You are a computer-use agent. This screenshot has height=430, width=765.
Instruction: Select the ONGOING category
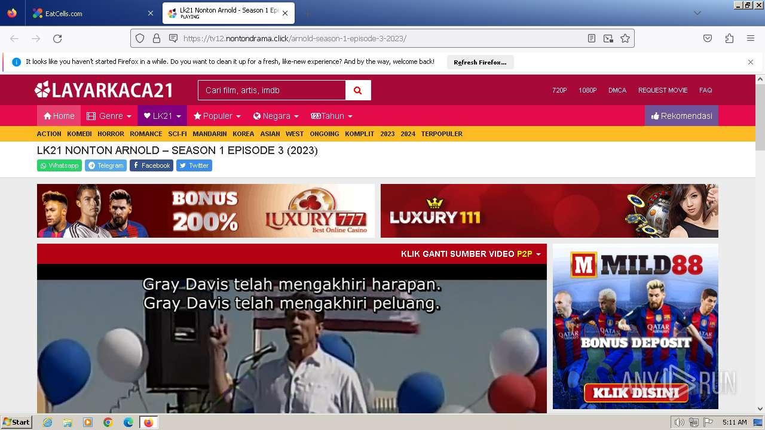click(x=325, y=134)
